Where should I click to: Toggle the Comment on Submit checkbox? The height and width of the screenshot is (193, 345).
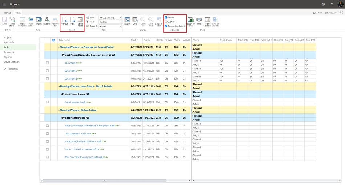(x=166, y=26)
